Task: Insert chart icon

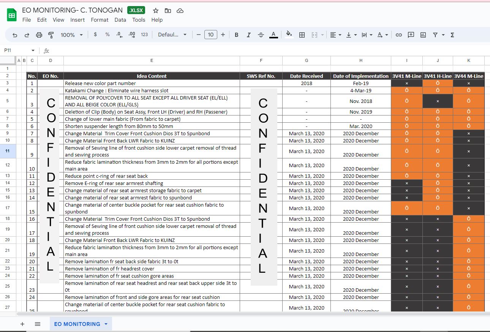Action: 423,35
